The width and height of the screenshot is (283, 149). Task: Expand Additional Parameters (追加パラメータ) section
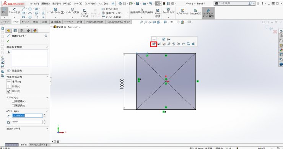point(47,129)
